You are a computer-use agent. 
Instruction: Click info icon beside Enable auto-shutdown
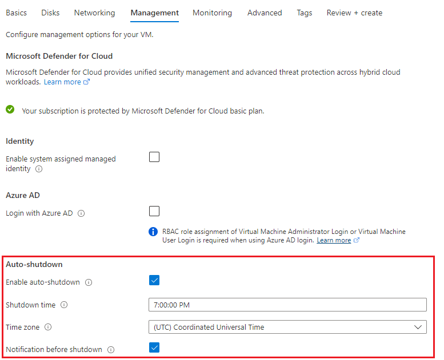pos(89,282)
